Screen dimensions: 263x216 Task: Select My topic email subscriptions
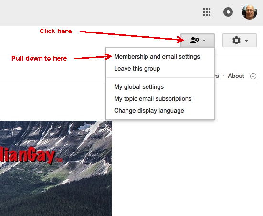pos(153,99)
